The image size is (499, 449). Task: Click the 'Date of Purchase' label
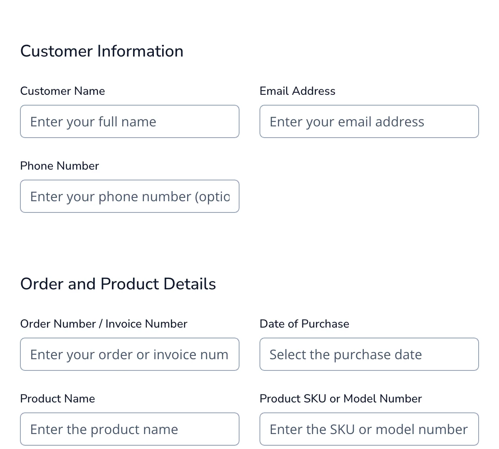pos(304,324)
